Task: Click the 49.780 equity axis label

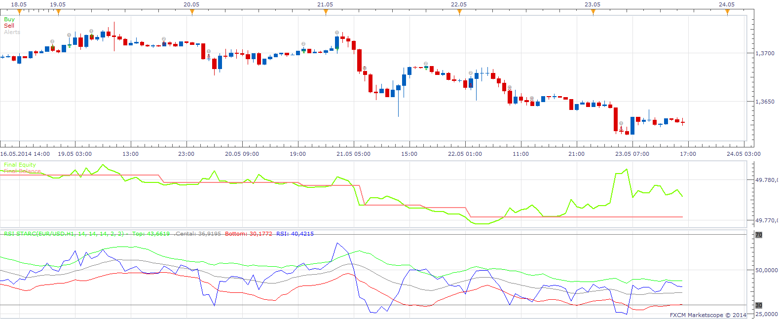Action: pos(767,180)
